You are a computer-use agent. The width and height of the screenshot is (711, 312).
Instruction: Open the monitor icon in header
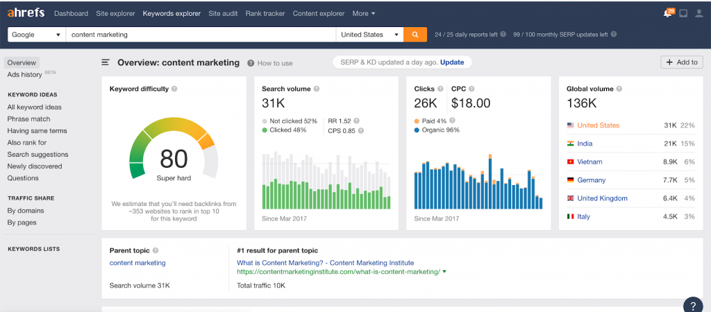click(683, 14)
